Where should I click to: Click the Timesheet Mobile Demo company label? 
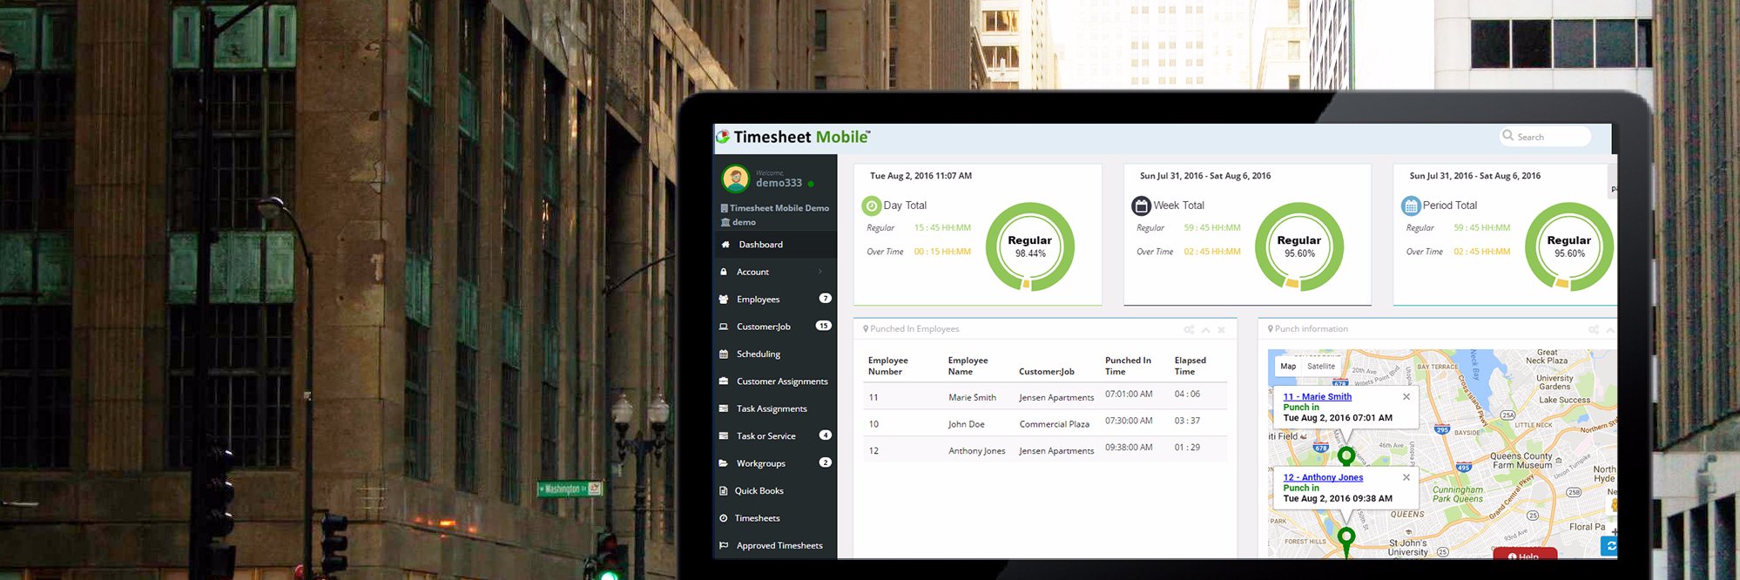(775, 208)
